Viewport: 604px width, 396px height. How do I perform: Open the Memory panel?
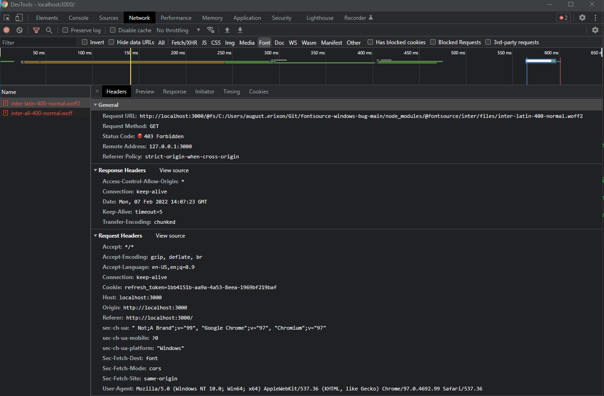point(213,18)
